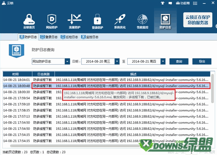Click the 2014-08-20 周三 date field
This screenshot has width=217, height=155.
pyautogui.click(x=98, y=61)
